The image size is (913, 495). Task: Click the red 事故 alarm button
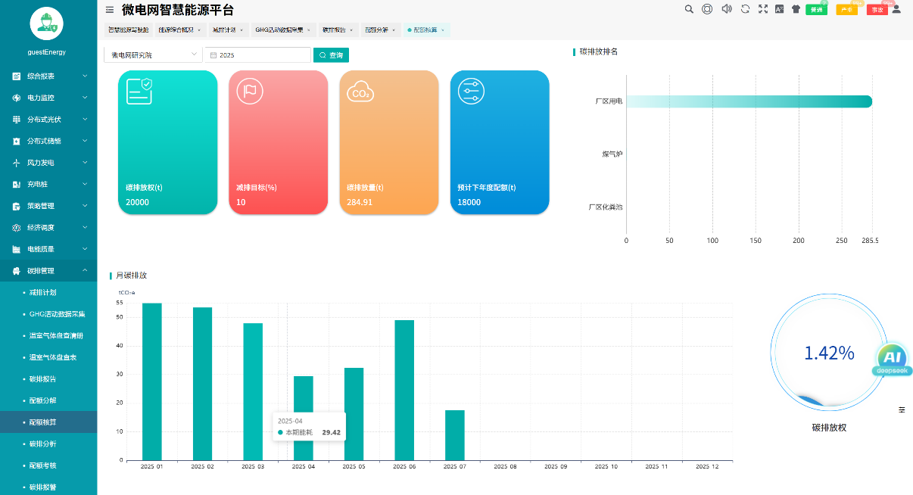(877, 10)
